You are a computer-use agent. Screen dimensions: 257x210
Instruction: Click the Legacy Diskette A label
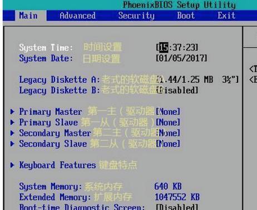click(60, 80)
